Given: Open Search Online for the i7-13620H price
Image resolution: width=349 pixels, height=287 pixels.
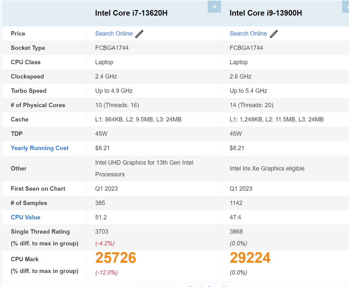Looking at the screenshot, I should pyautogui.click(x=114, y=33).
